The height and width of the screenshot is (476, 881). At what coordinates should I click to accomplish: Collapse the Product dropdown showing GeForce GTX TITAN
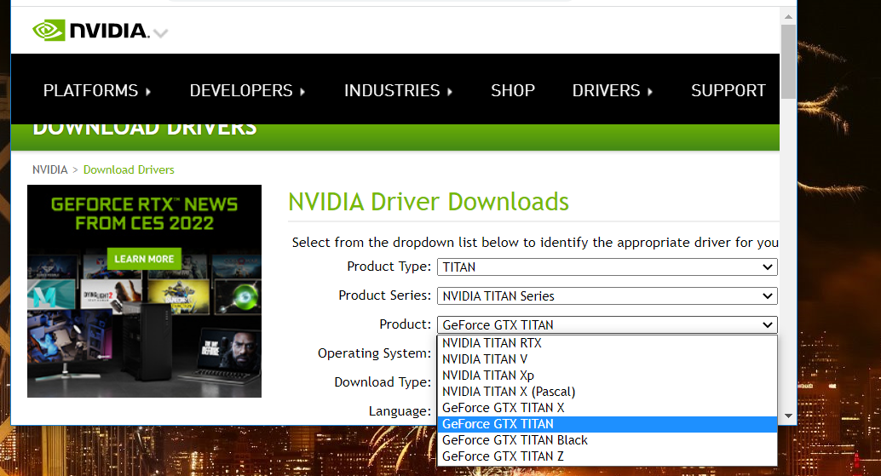[x=607, y=325]
